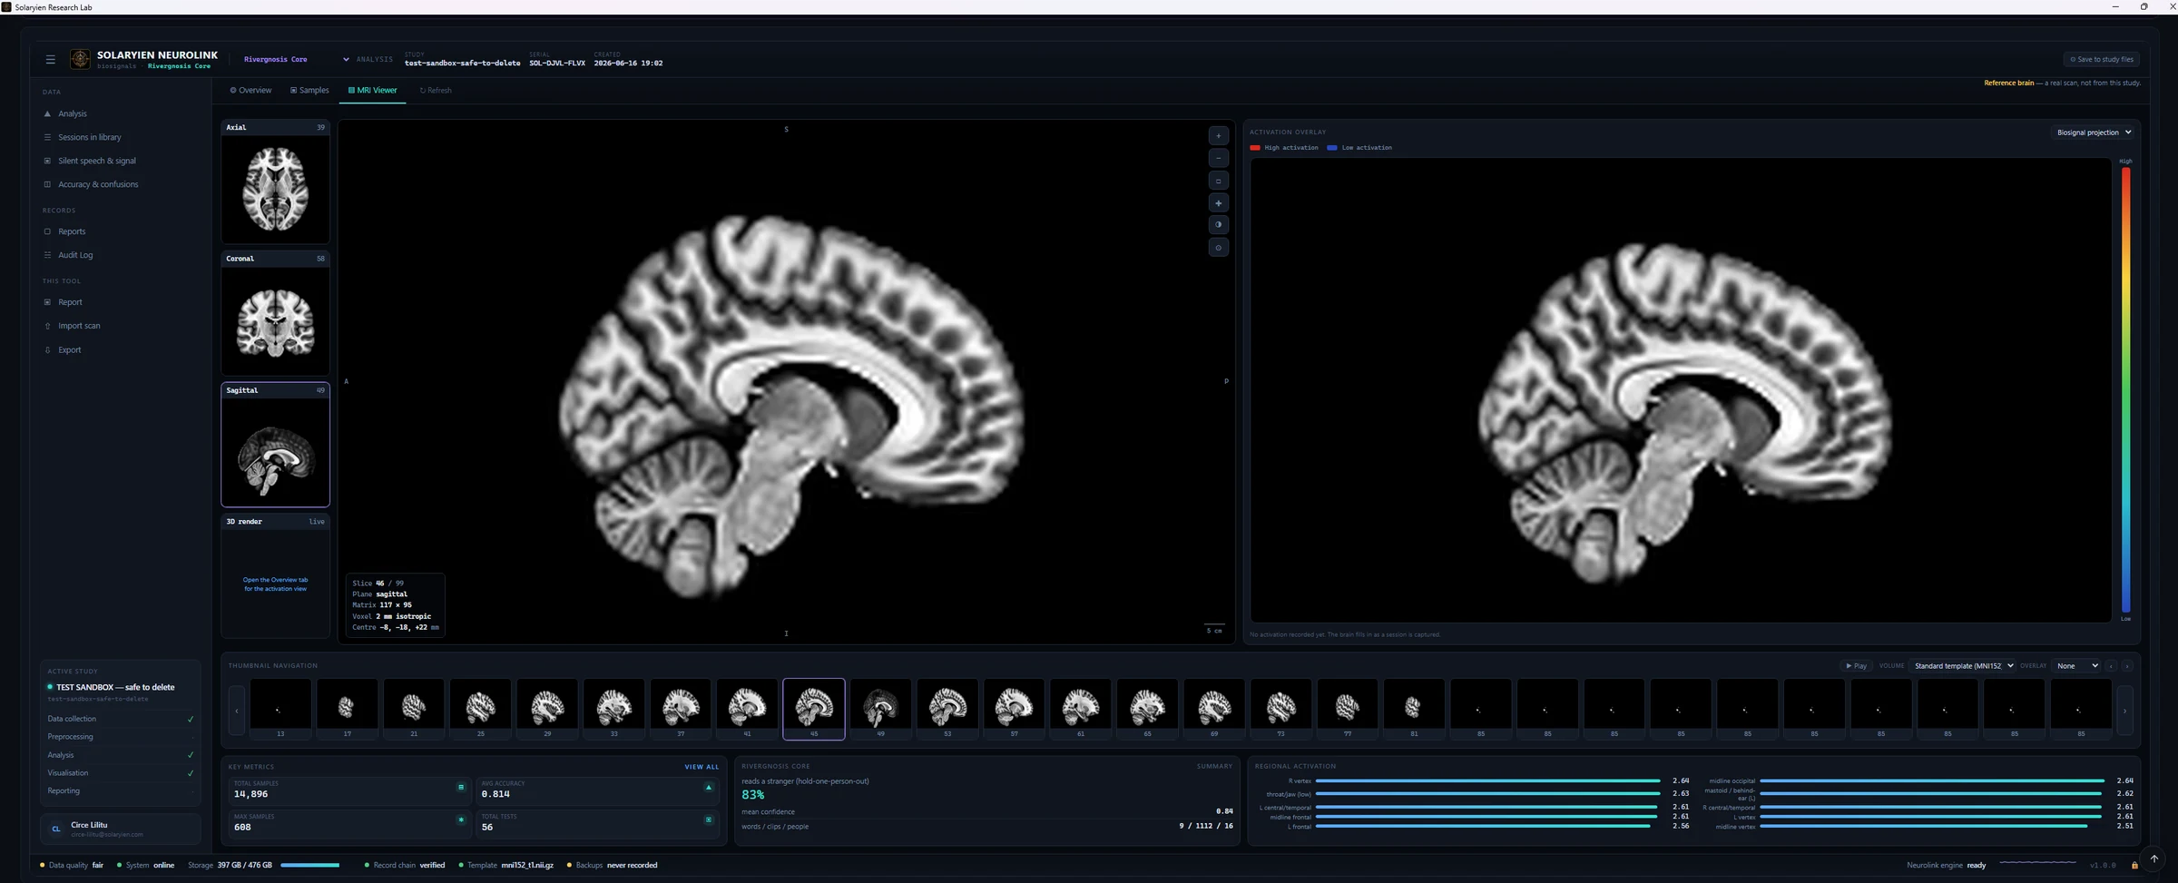This screenshot has width=2178, height=883.
Task: Click Save to study files button
Action: click(2102, 59)
